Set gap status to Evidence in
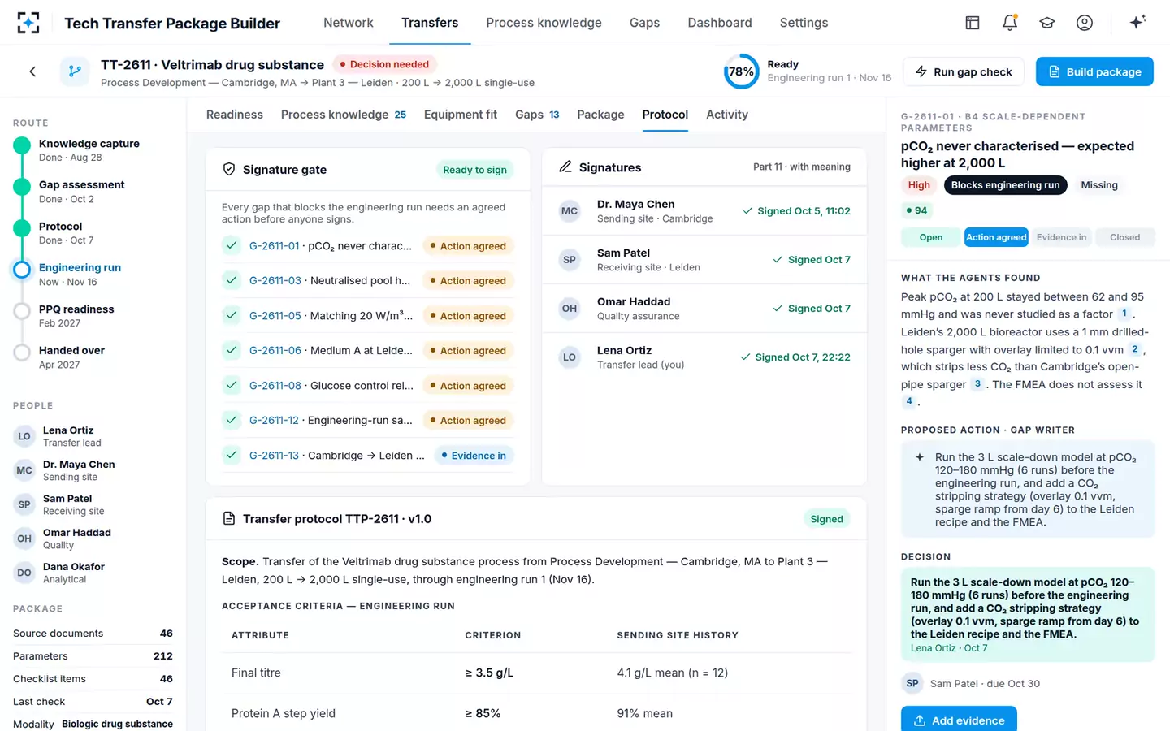The width and height of the screenshot is (1170, 731). (1061, 237)
